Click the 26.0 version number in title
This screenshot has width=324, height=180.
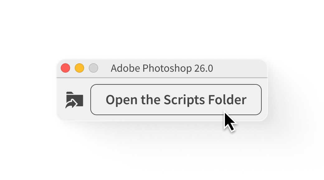click(x=204, y=68)
